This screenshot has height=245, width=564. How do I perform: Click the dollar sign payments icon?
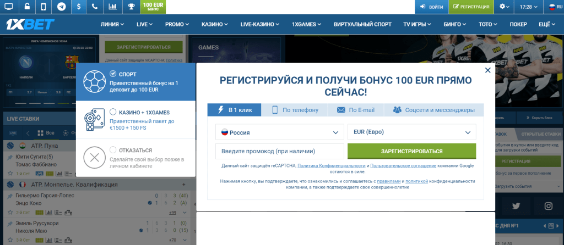pos(79,7)
